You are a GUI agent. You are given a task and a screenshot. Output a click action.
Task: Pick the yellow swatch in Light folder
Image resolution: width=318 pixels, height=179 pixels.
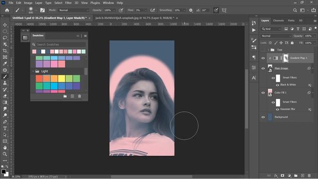click(x=62, y=79)
